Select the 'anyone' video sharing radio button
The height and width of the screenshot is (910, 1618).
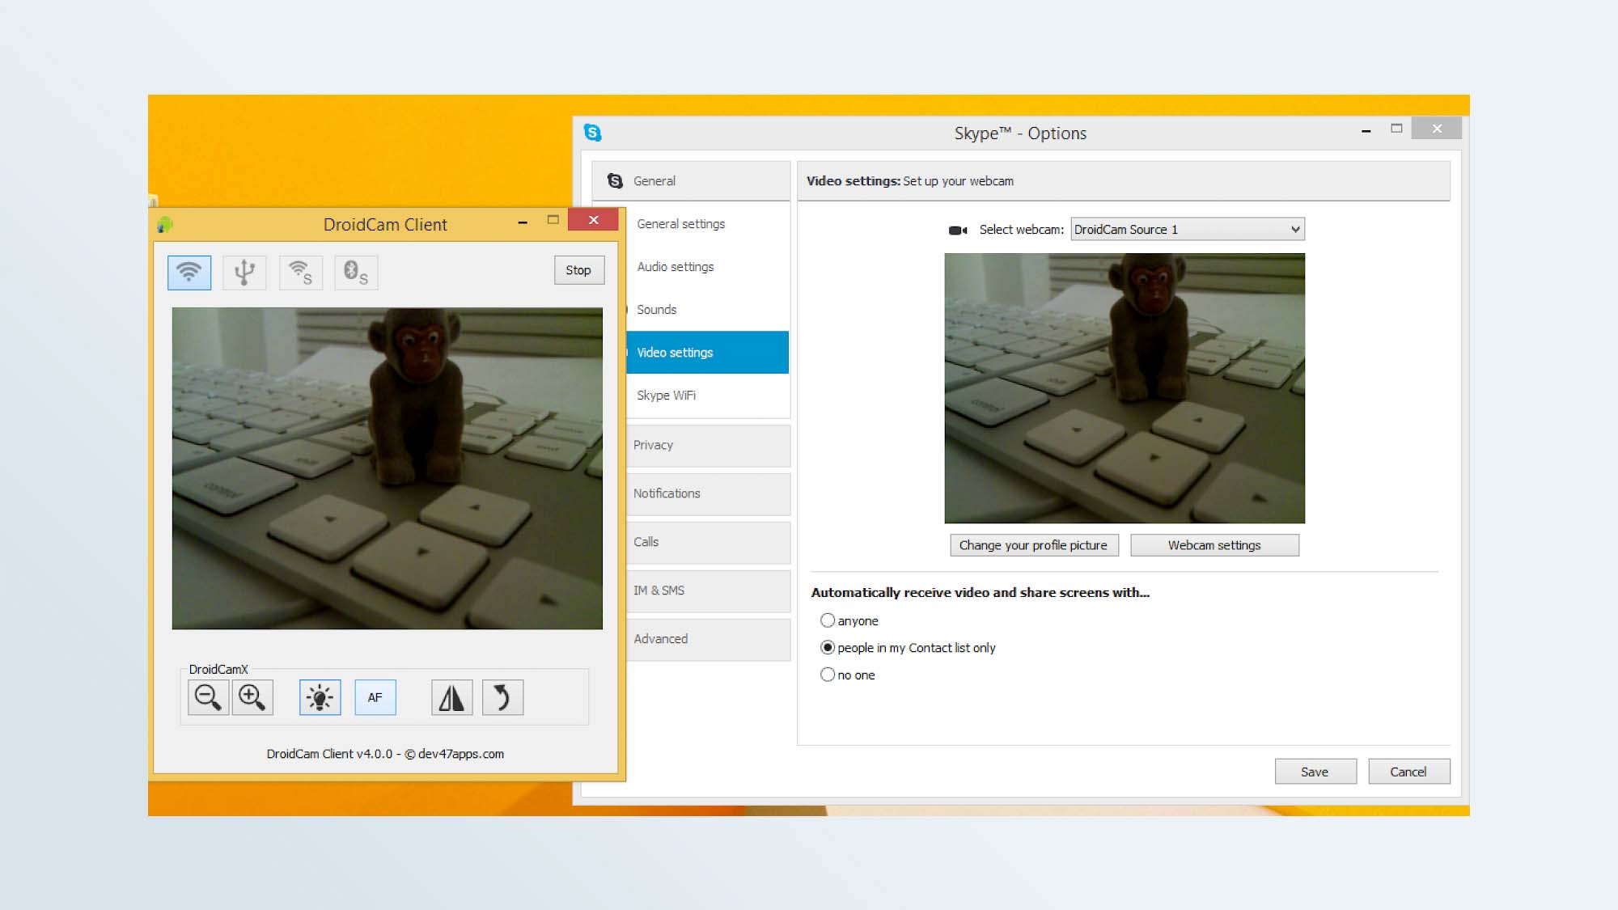pos(826,620)
